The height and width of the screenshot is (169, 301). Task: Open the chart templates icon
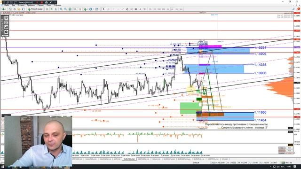click(96, 9)
